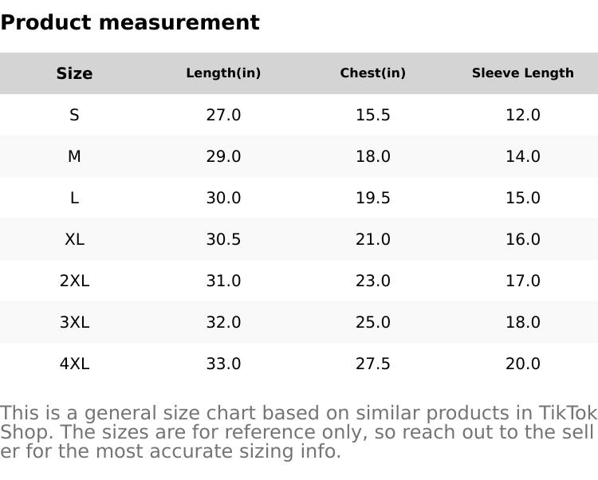Click the Length(in) column header
The image size is (598, 480).
[x=223, y=73]
